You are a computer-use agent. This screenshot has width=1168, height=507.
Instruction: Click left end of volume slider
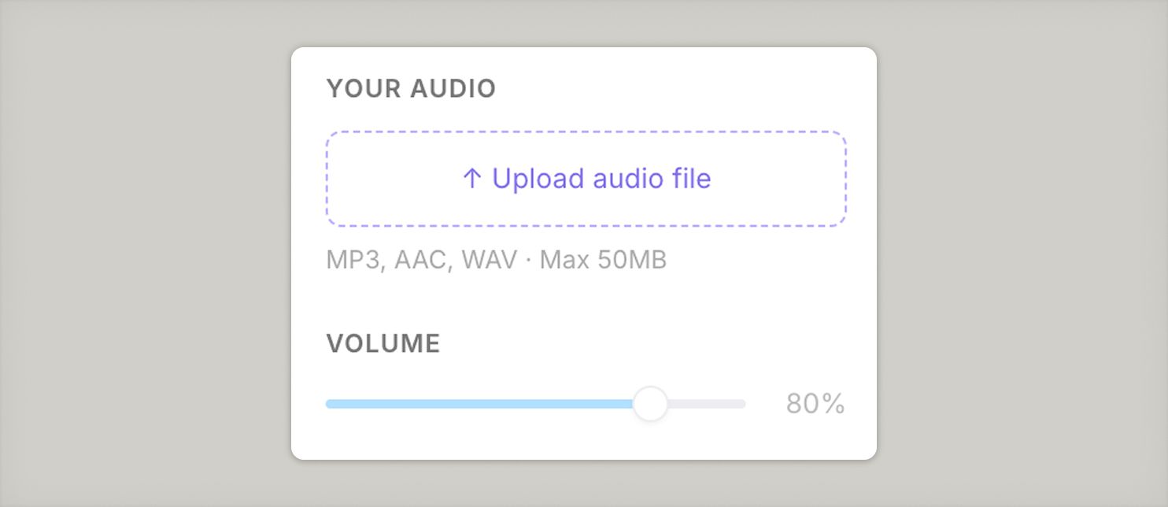329,403
